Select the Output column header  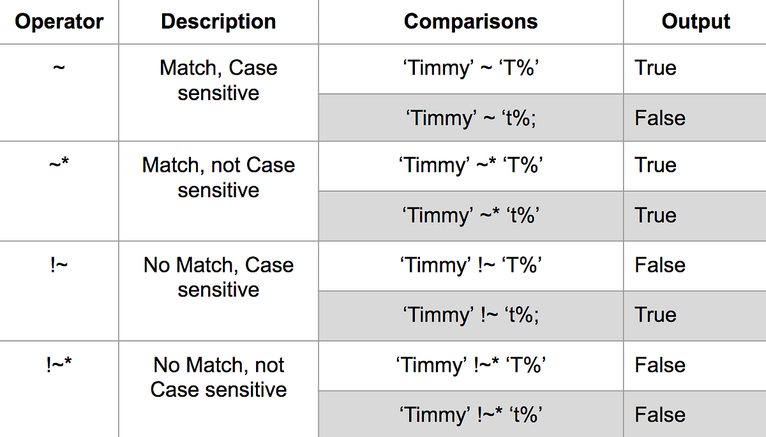pos(696,22)
